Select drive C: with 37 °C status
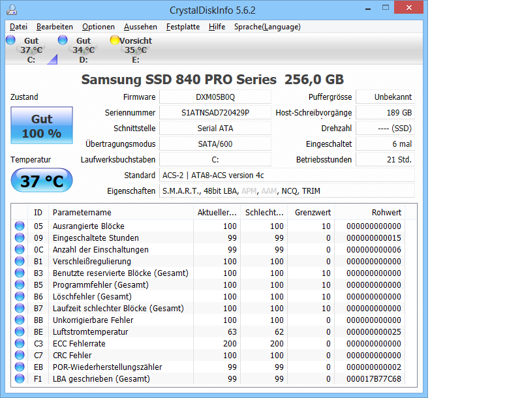522x398 pixels. pos(31,50)
